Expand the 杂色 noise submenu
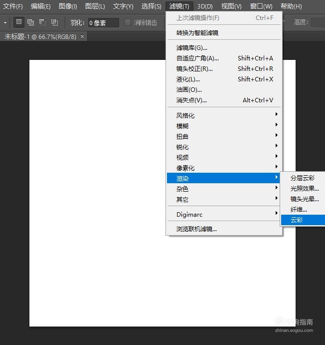Image resolution: width=325 pixels, height=345 pixels. pos(224,189)
